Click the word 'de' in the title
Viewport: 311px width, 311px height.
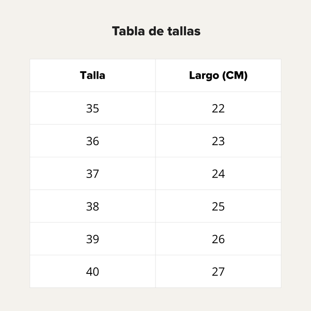[156, 32]
